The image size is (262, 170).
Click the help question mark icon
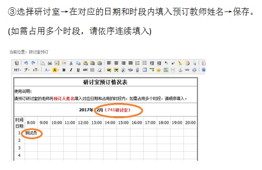pos(203,70)
